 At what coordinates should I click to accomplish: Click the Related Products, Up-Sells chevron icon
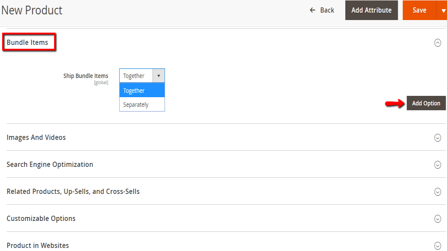point(437,192)
